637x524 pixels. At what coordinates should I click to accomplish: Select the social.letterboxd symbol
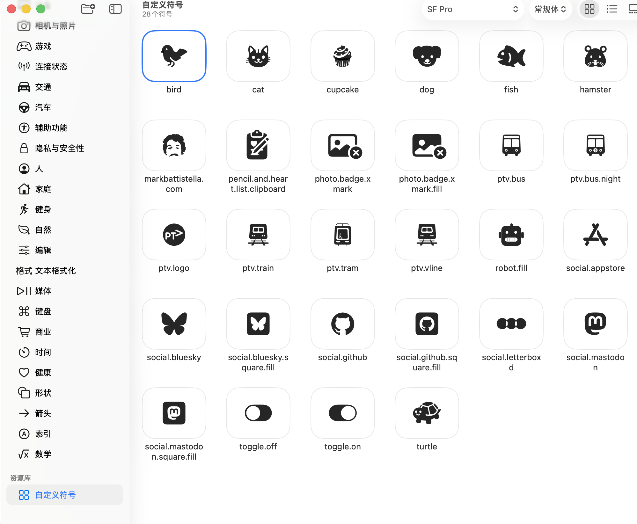[511, 324]
